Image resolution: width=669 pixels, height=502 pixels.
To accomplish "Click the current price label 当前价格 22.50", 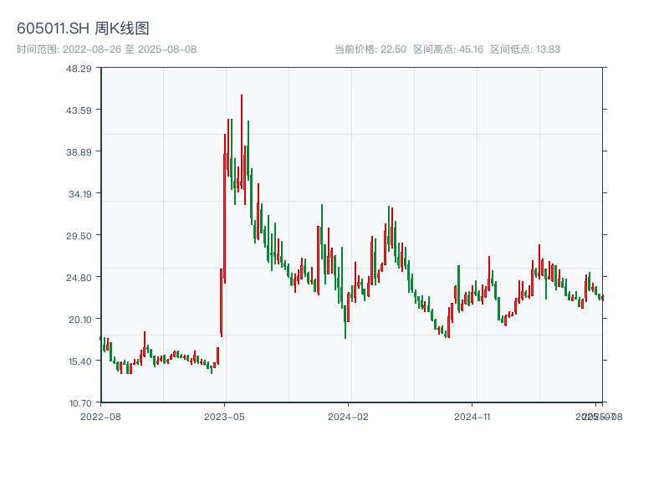I will point(370,49).
